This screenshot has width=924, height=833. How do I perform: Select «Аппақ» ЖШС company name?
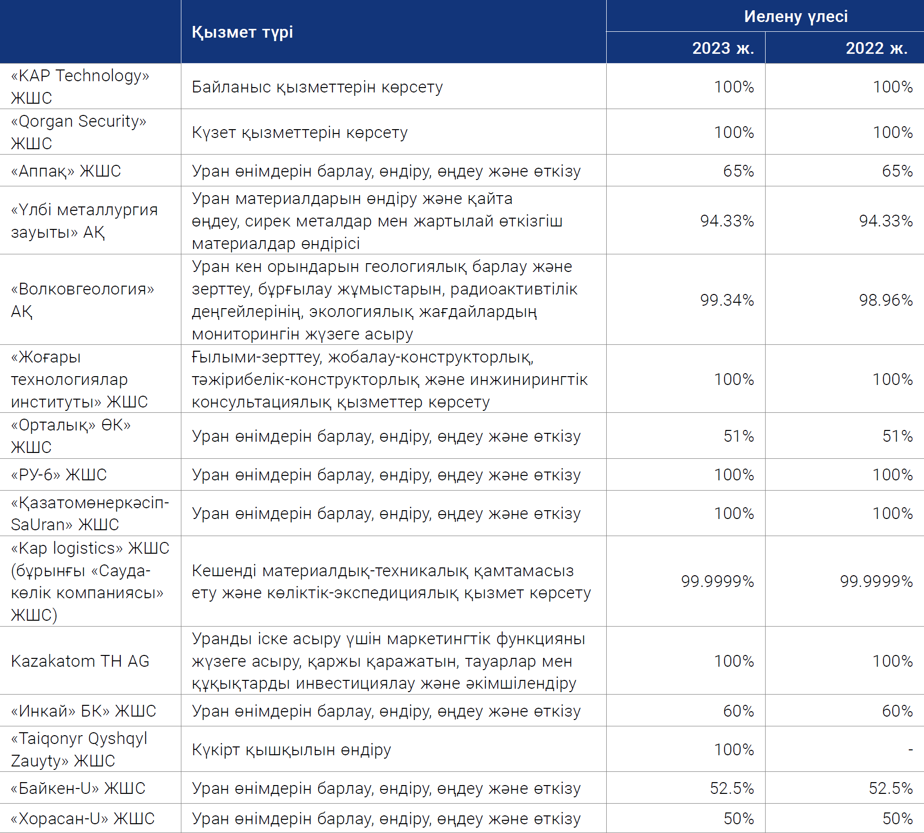(66, 171)
